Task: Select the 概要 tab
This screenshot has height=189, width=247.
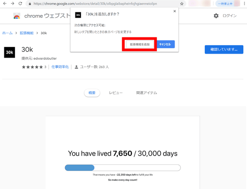Action: 92,93
